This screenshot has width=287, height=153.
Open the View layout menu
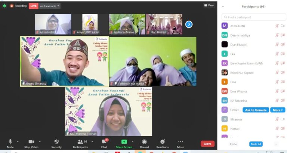209,5
